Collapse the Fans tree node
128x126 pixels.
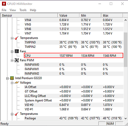click(12, 52)
